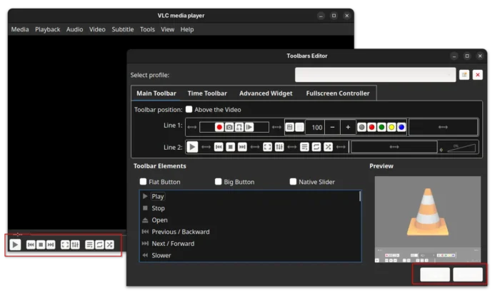500x293 pixels.
Task: Click the snapshot camera icon in Line 1
Action: (x=229, y=127)
